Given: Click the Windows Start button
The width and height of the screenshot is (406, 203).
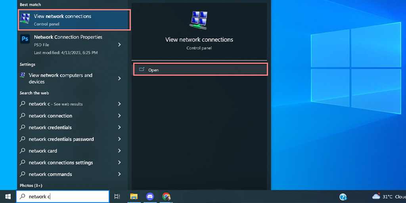Looking at the screenshot, I should pos(8,196).
